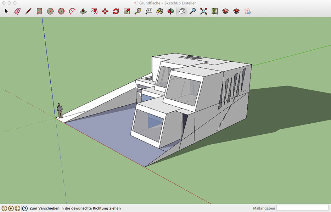The image size is (331, 212).
Task: Pick the Move tool with red arrows
Action: coord(105,11)
